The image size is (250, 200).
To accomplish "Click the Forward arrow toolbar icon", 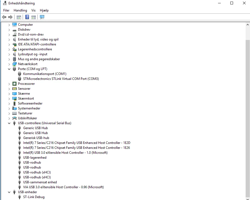I will [10, 17].
